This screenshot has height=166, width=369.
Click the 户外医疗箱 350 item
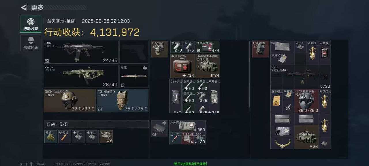coord(187,126)
